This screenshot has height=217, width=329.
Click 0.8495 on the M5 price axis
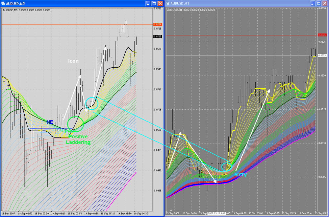tap(158, 150)
